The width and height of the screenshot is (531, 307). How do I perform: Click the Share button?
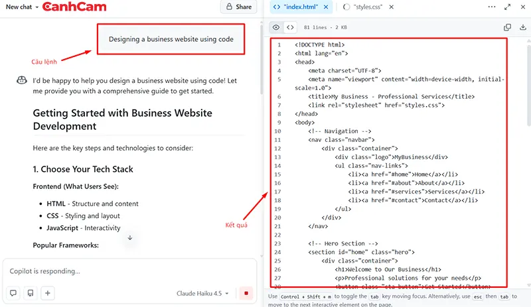[239, 7]
